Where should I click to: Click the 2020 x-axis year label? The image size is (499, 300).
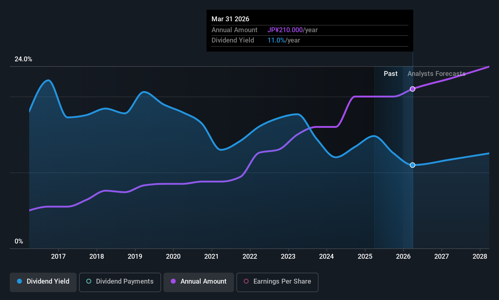(x=173, y=257)
